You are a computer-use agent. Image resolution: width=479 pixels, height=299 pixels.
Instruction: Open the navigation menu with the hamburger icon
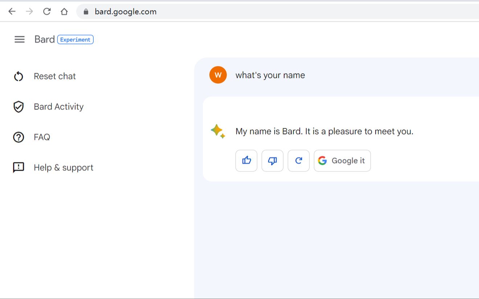coord(20,40)
